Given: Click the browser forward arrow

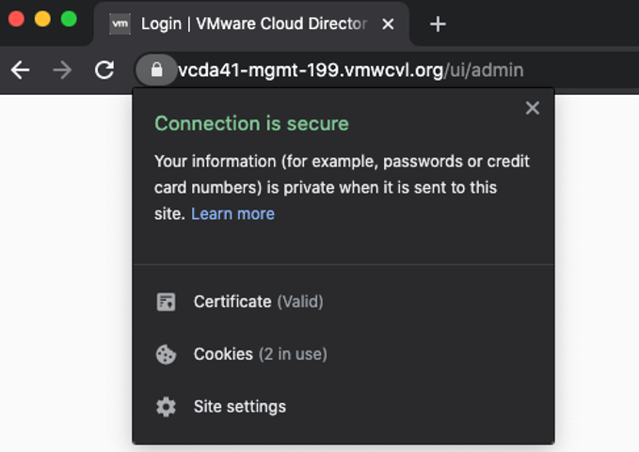Looking at the screenshot, I should pyautogui.click(x=62, y=70).
